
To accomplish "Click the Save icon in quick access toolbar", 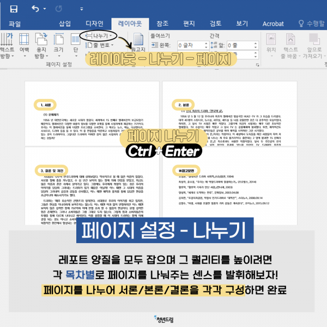I will 14,9.
